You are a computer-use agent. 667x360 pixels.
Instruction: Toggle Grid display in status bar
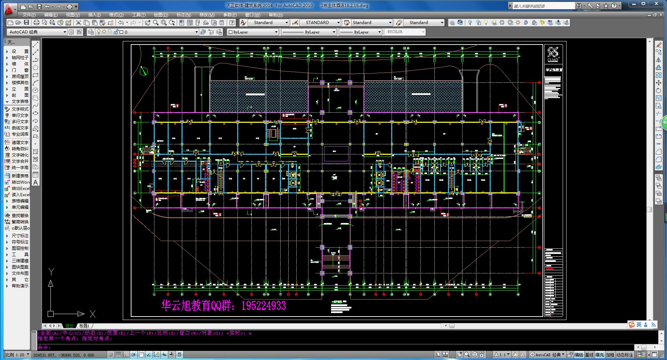click(x=118, y=355)
